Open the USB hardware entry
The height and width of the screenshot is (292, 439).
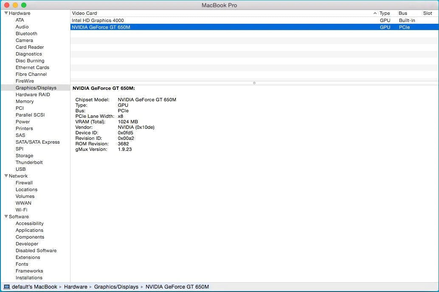(21, 169)
